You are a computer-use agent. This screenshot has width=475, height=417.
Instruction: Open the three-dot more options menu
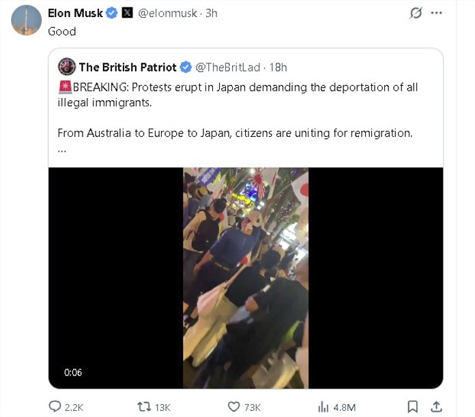point(436,13)
